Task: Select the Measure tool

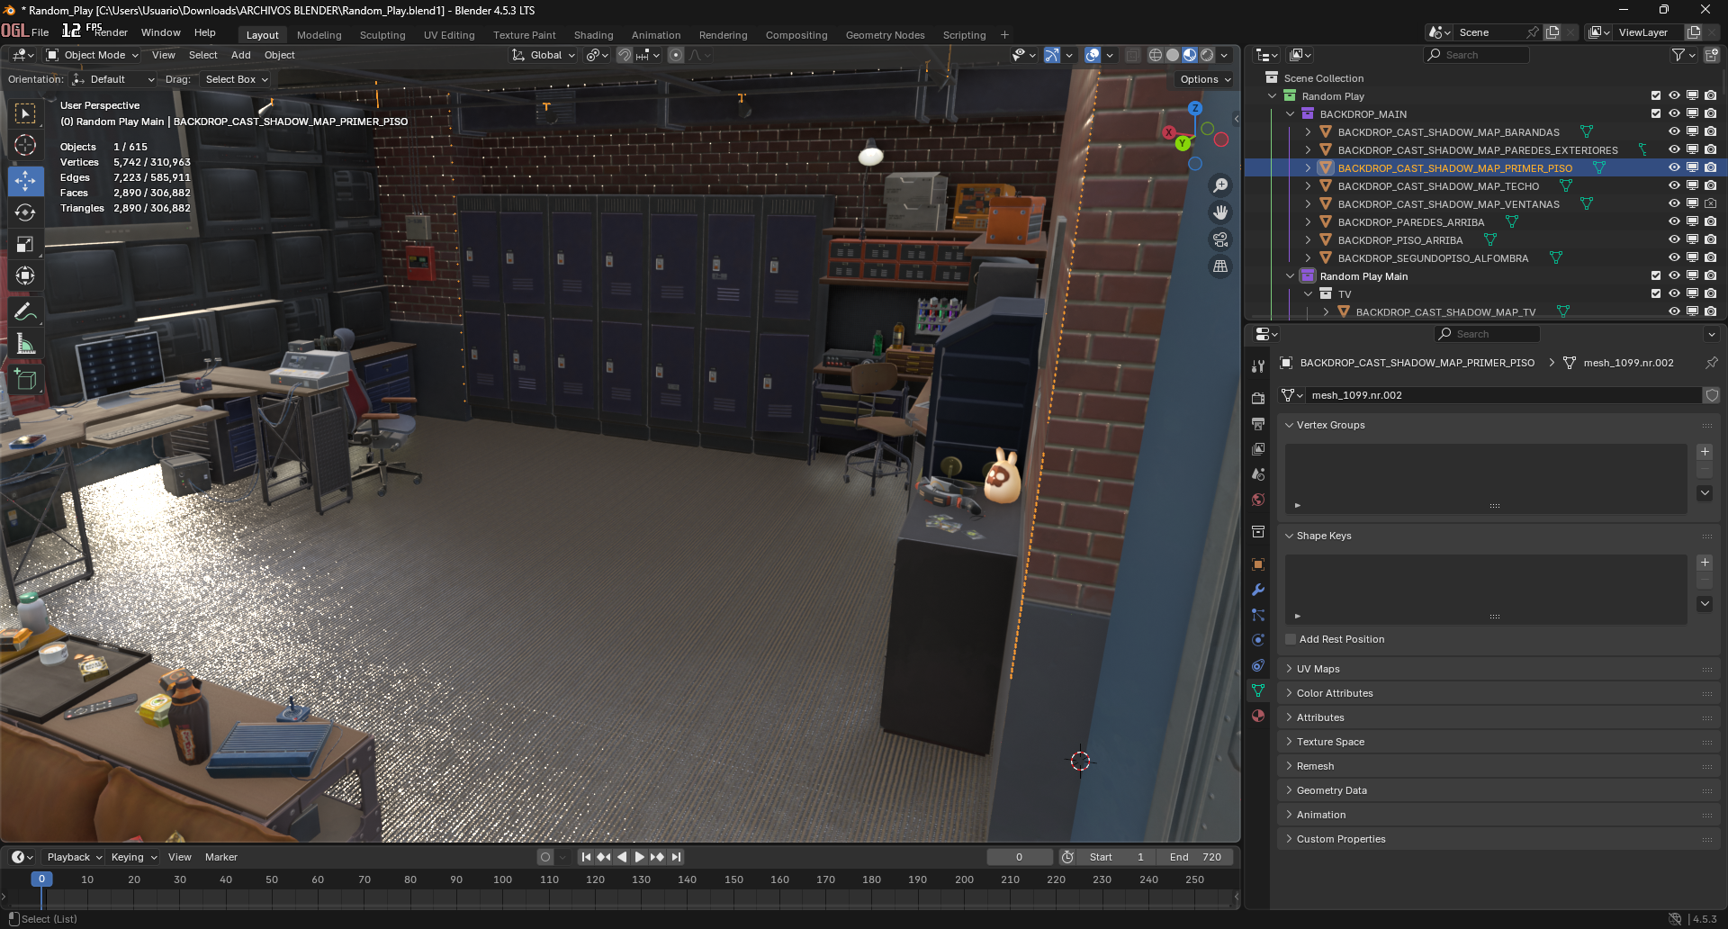Action: pos(25,345)
